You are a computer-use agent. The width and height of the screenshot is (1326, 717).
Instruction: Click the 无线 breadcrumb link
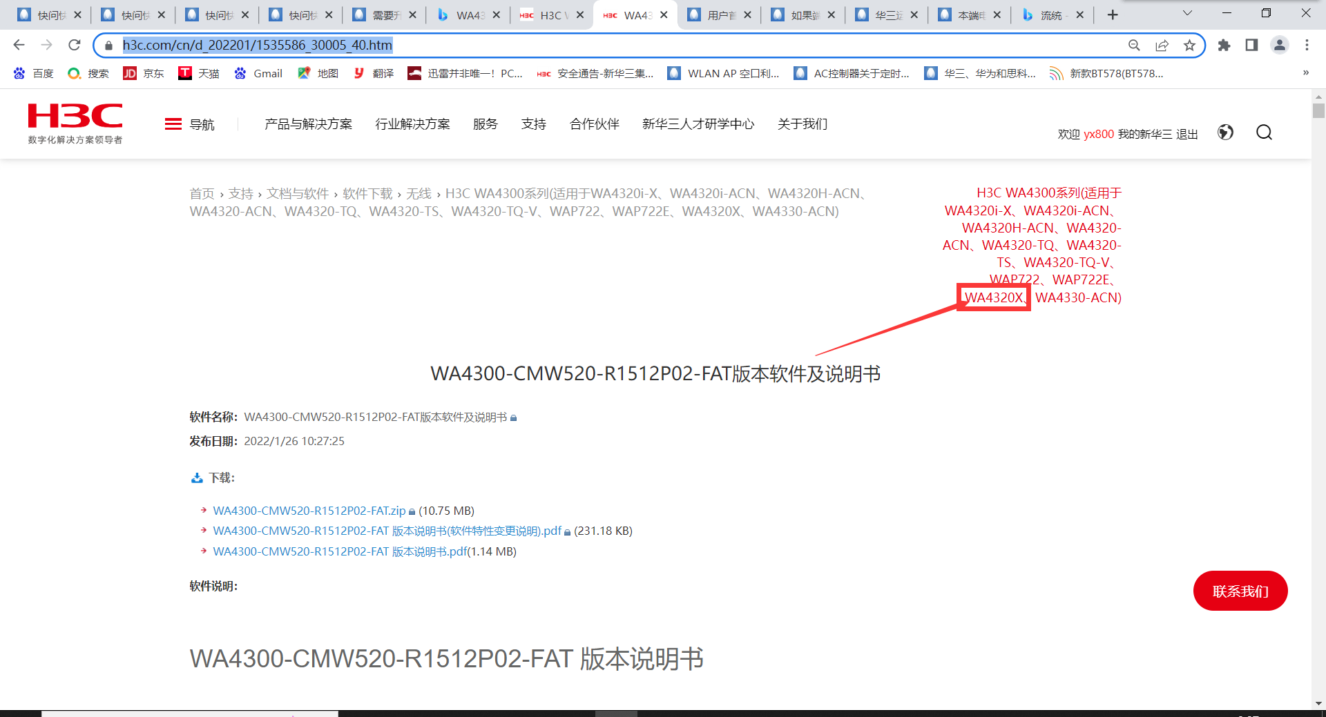tap(419, 194)
